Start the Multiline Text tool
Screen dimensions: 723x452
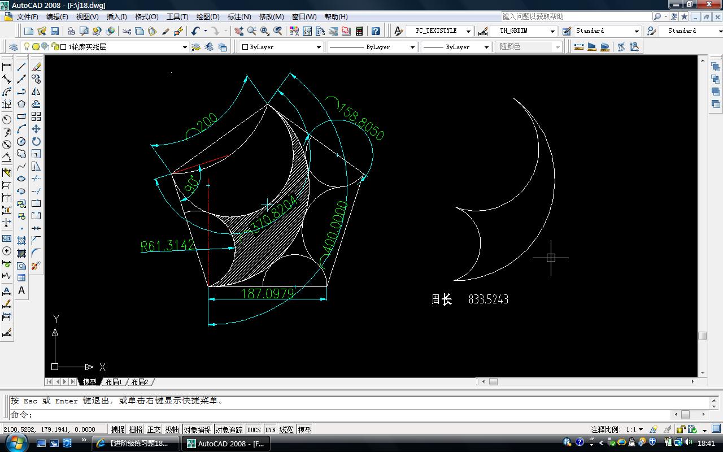21,290
